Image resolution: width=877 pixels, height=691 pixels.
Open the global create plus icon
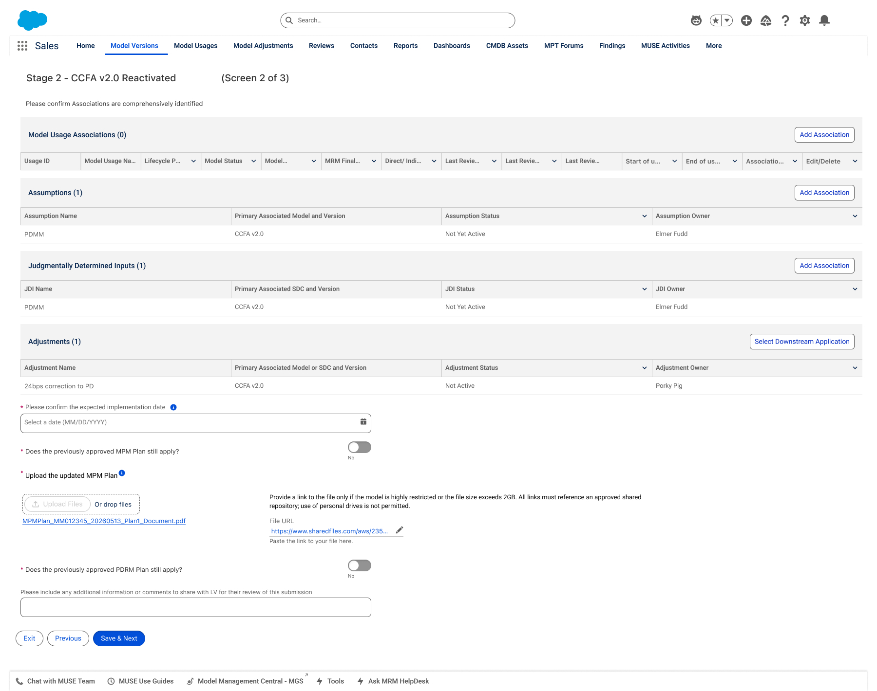(746, 20)
